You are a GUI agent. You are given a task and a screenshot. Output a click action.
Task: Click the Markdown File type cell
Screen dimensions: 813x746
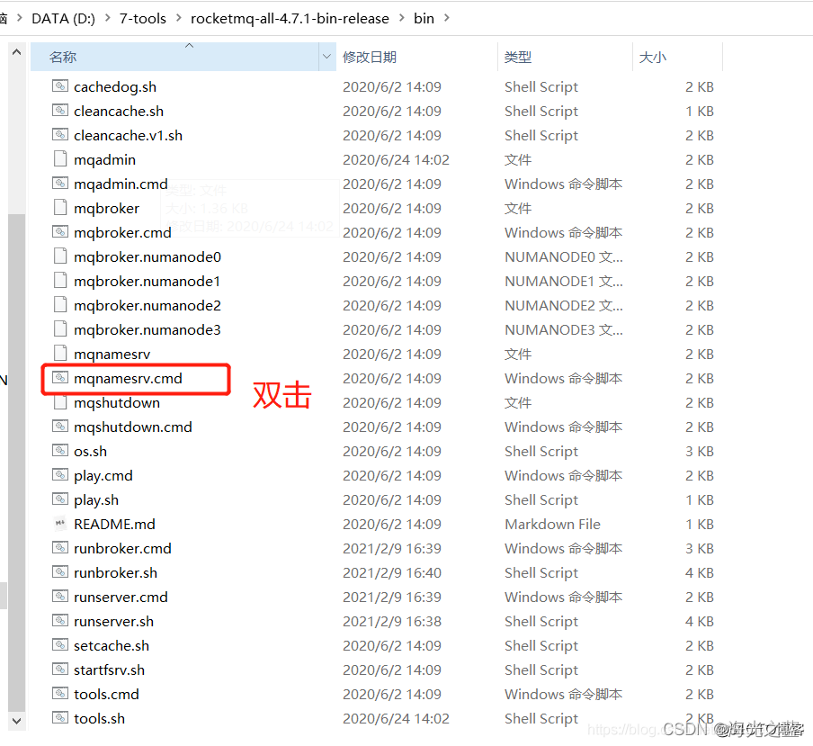click(552, 524)
